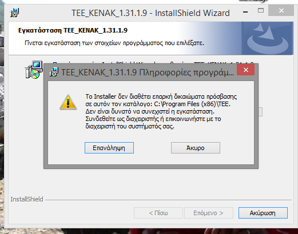
Task: Click the greyed-out Επόμενο > button
Action: 209,213
